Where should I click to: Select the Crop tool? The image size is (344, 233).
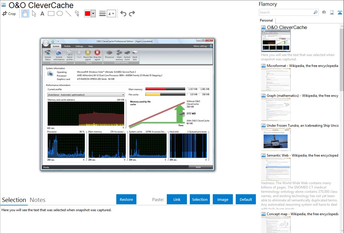tap(9, 14)
